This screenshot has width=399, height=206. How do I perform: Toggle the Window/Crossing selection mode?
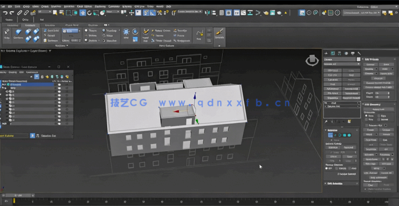(x=76, y=13)
